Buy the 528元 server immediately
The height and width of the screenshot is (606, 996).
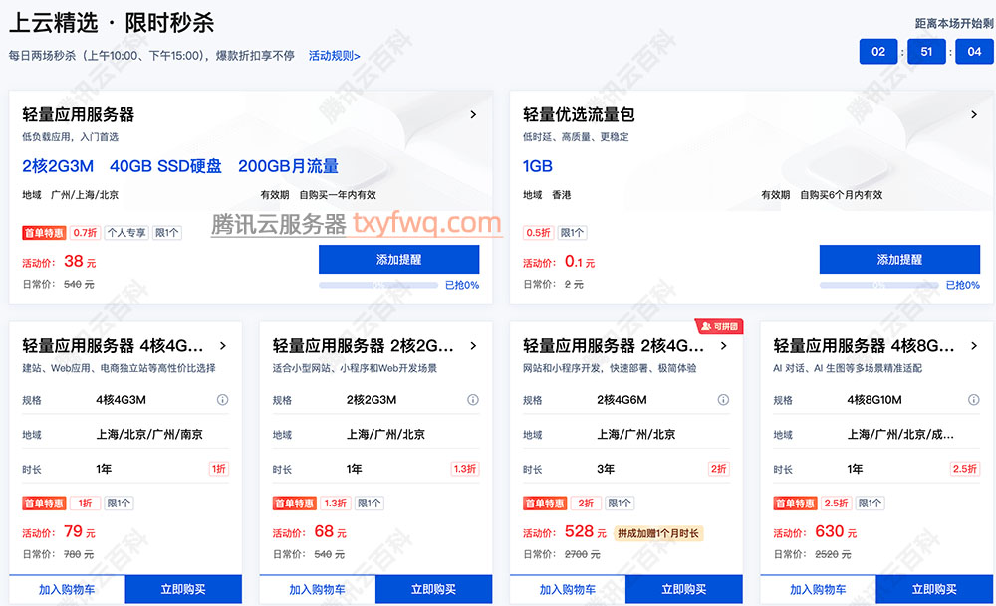(684, 589)
